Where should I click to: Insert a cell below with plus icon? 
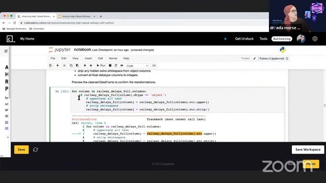pyautogui.click(x=58, y=66)
